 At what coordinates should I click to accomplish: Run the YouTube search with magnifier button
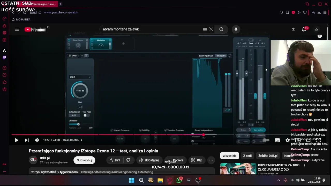tap(221, 29)
